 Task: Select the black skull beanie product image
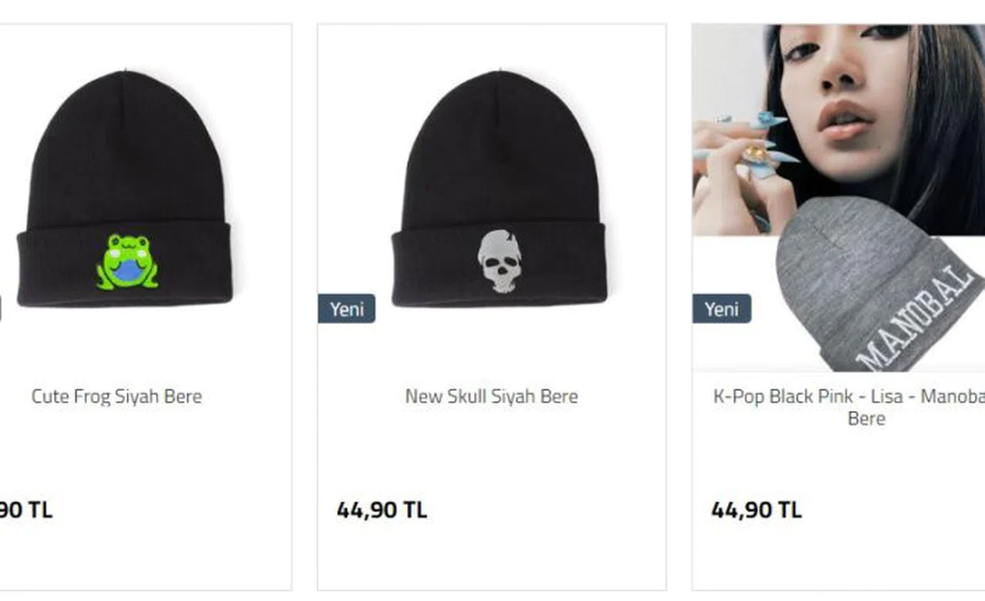(x=499, y=189)
